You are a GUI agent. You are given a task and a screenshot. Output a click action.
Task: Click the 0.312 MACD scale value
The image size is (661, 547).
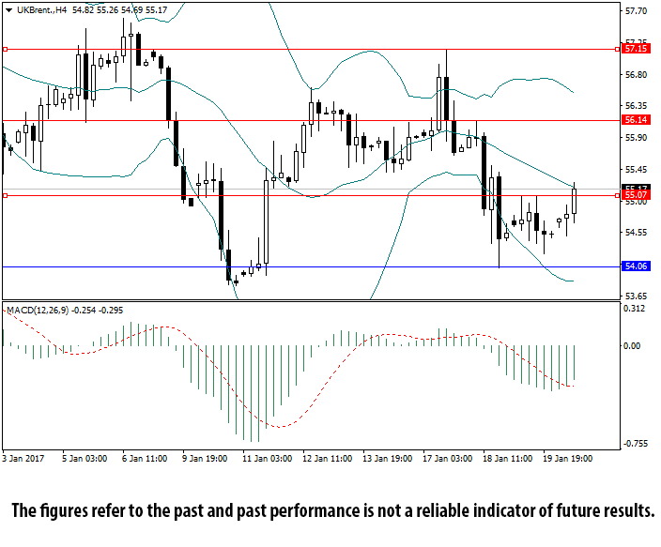634,309
